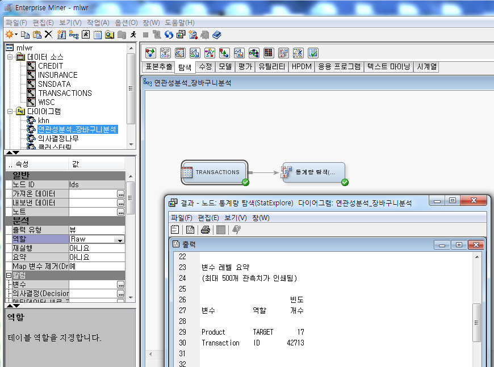Select the 통계량 탐색 node in diagram
The height and width of the screenshot is (367, 494).
(x=314, y=172)
